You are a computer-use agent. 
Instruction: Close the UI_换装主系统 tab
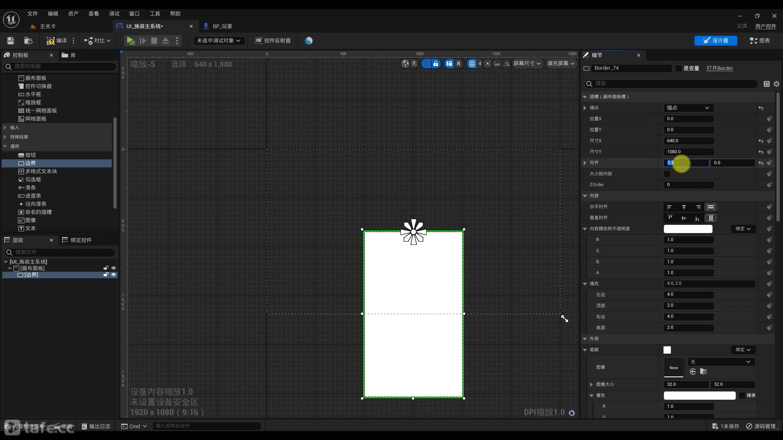(x=191, y=26)
